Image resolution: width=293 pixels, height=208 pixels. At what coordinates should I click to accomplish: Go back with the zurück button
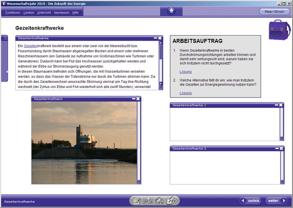(251, 201)
